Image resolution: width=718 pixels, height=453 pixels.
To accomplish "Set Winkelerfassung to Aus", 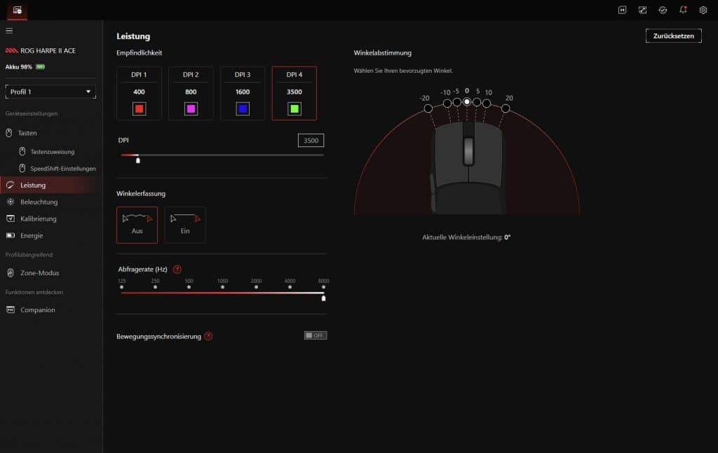I will (x=137, y=225).
